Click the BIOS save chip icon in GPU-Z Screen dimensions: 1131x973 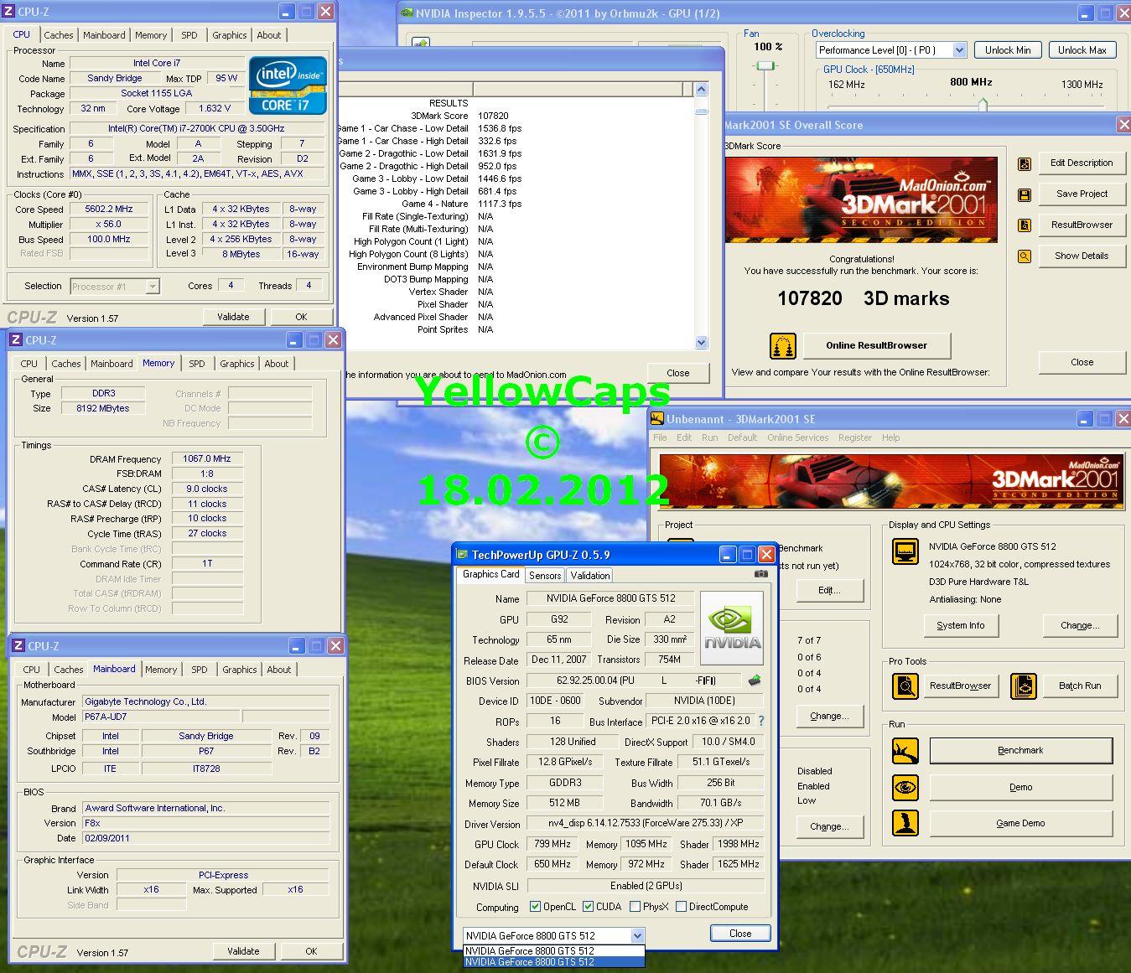tap(755, 681)
